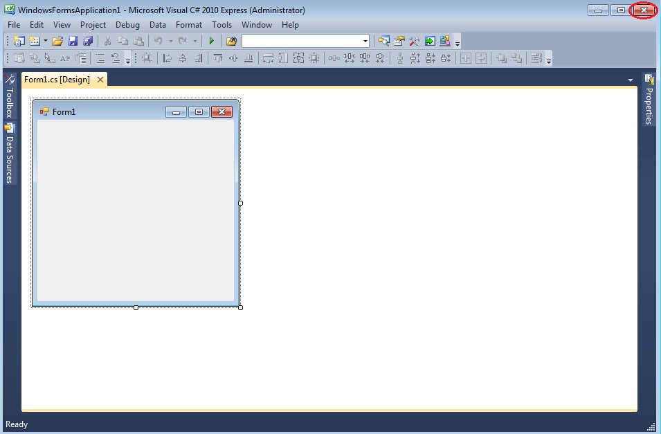
Task: Click the Copy toolbar icon
Action: tap(123, 41)
